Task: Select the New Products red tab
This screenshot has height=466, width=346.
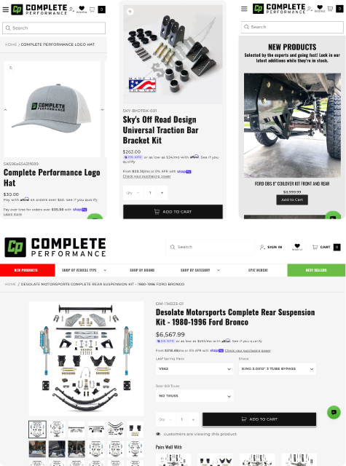Action: pyautogui.click(x=28, y=270)
